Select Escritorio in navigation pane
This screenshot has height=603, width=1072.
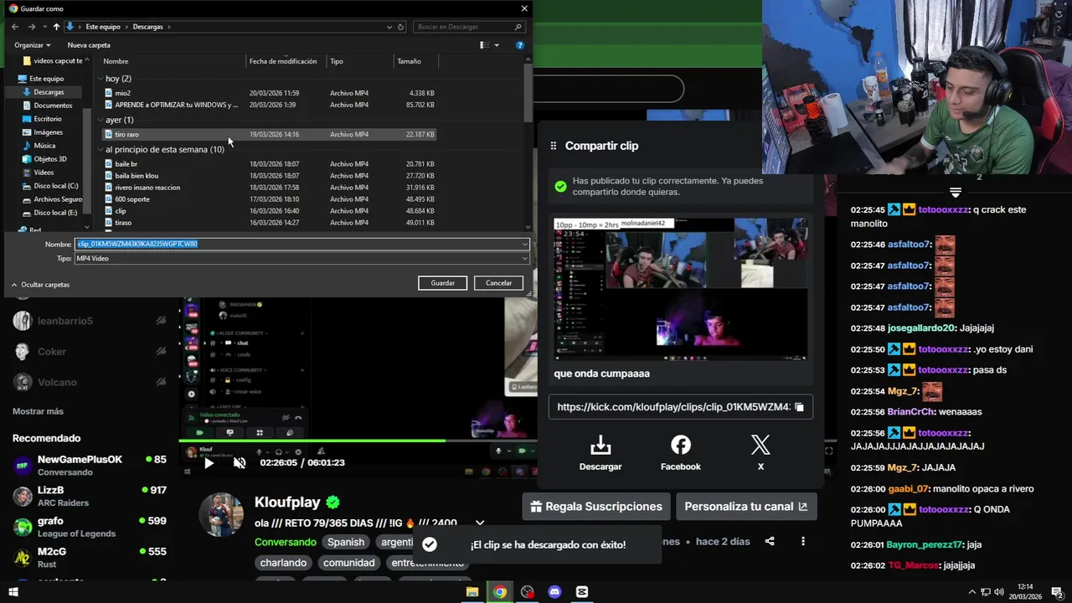pos(48,119)
